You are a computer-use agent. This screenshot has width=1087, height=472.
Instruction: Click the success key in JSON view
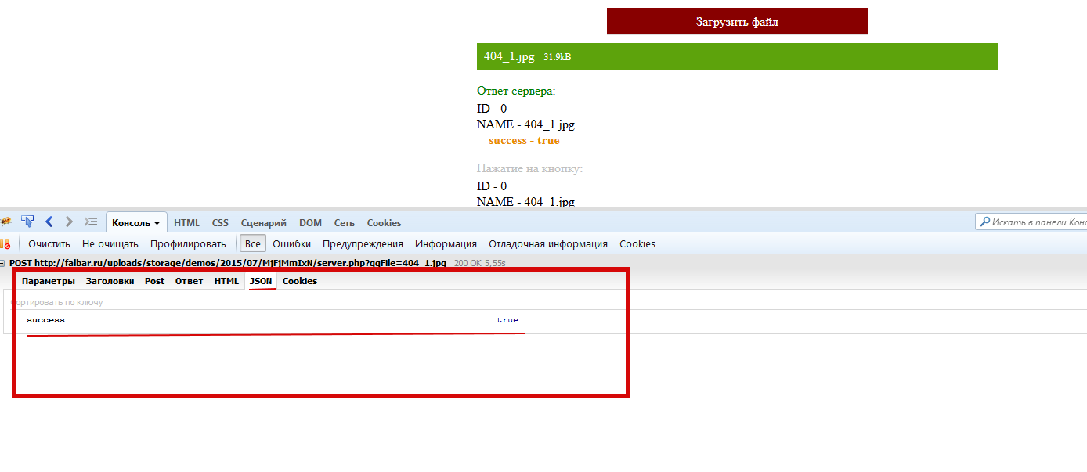click(45, 320)
